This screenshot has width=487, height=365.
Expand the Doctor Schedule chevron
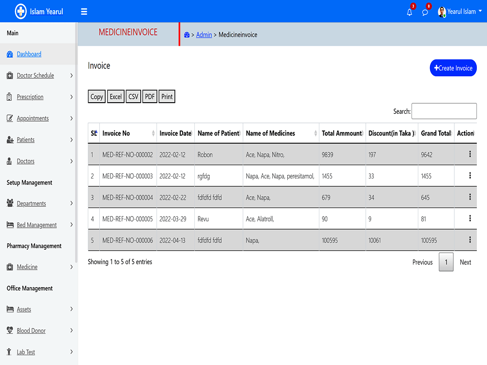click(x=72, y=75)
